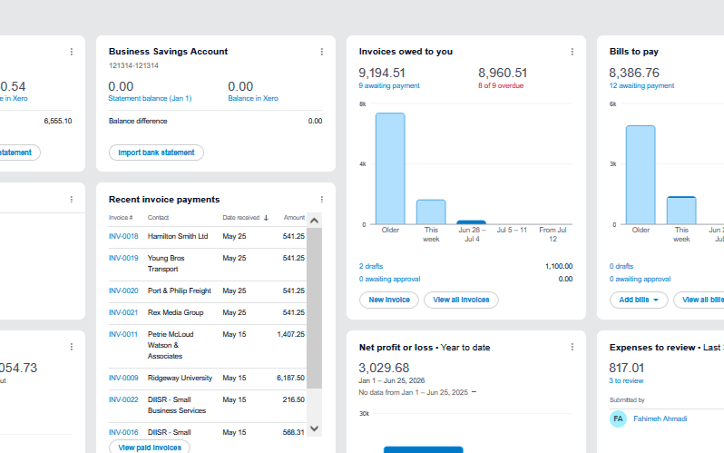Click New invoice button
The image size is (724, 453).
pyautogui.click(x=389, y=300)
